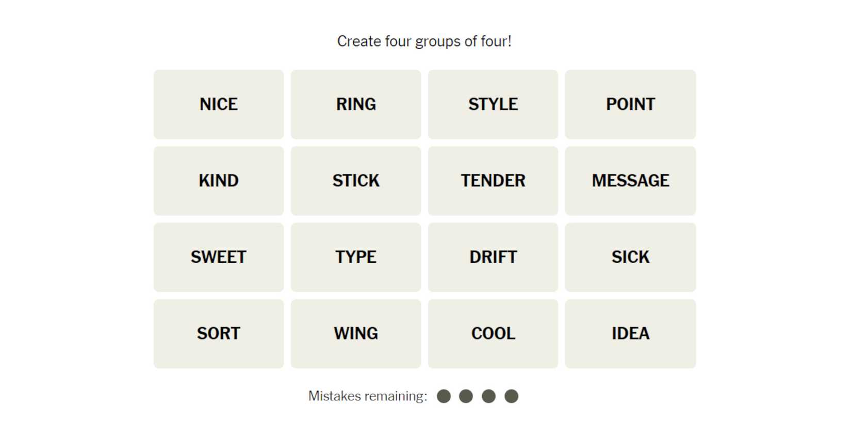Toggle the STYLE tile
The image size is (851, 425).
[493, 105]
